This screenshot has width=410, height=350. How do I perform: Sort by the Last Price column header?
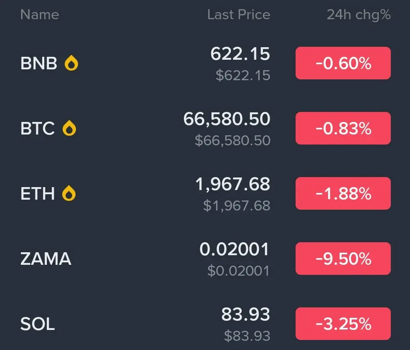tap(238, 15)
